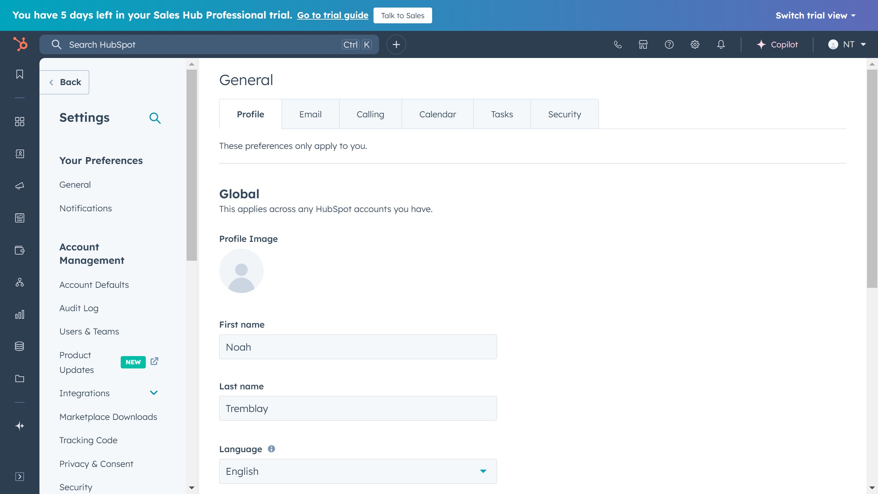This screenshot has width=878, height=494.
Task: Click the Back button
Action: coord(64,82)
